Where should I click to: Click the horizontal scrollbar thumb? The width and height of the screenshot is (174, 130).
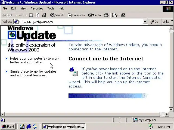pos(82,114)
